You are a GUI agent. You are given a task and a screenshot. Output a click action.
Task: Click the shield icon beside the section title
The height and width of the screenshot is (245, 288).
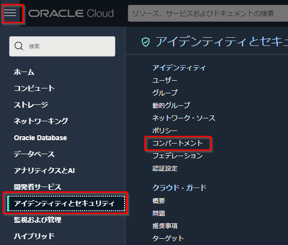(146, 42)
